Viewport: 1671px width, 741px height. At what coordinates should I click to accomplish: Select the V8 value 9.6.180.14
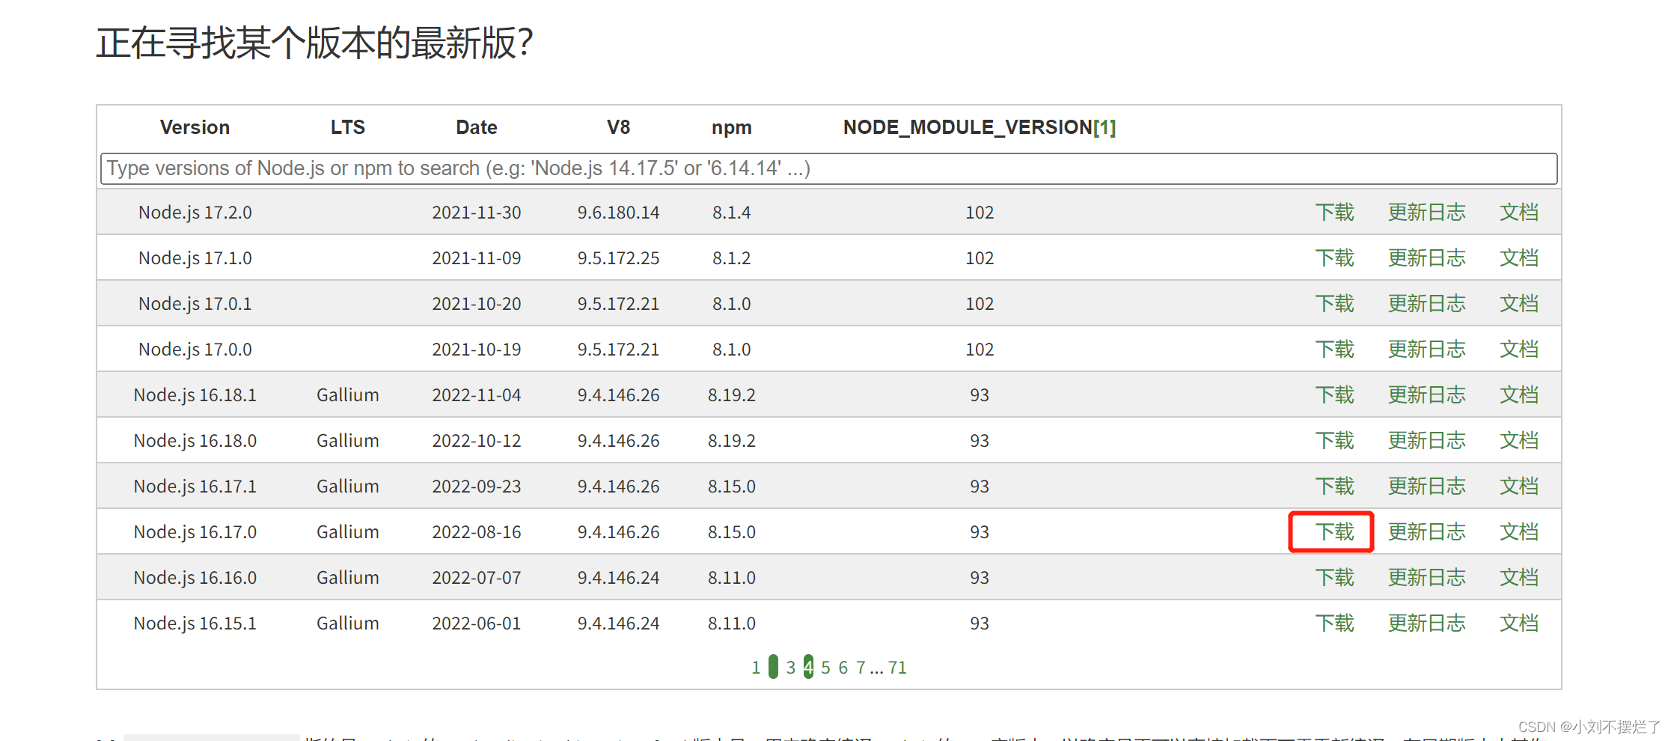point(618,213)
